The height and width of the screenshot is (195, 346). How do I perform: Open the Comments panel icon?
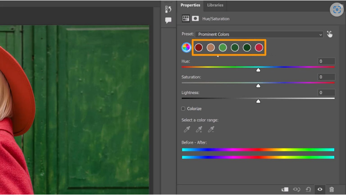(168, 20)
